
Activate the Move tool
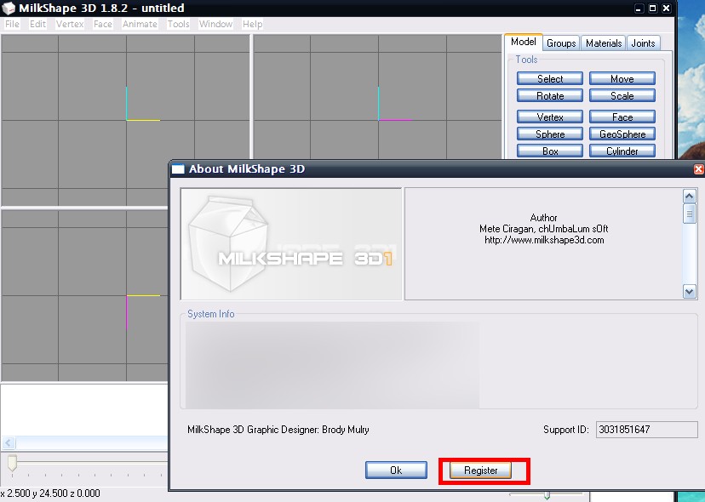622,79
